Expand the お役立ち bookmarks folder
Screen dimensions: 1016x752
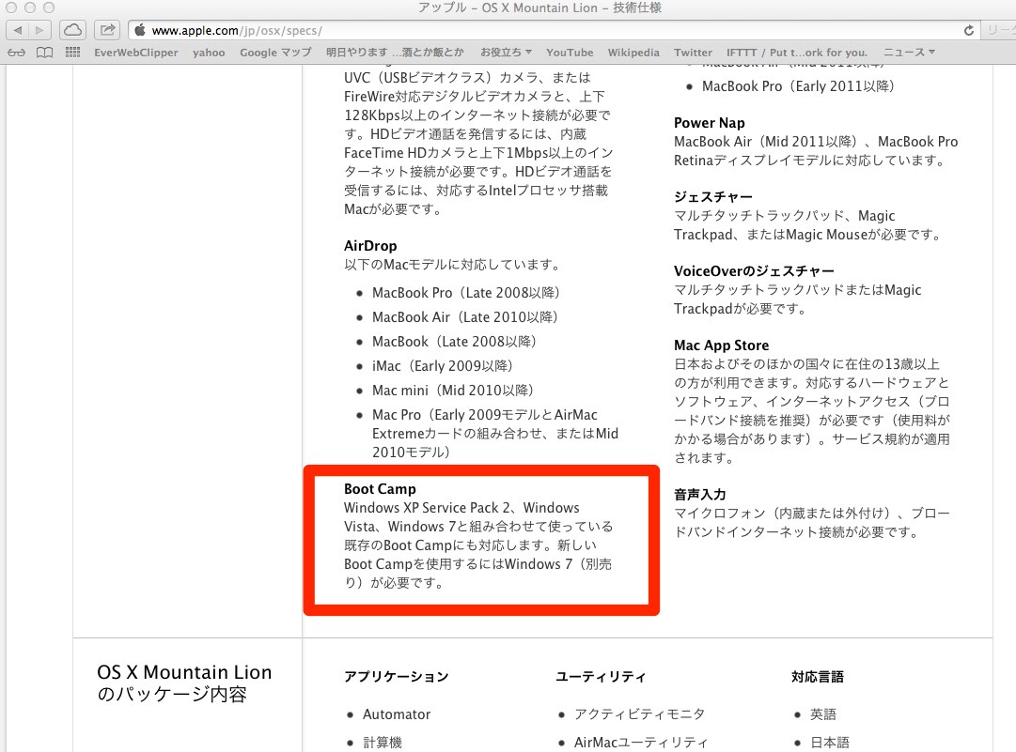506,53
